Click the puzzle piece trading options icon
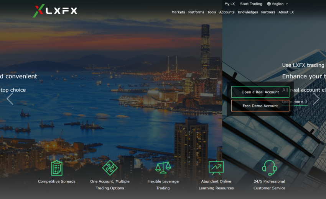 pyautogui.click(x=110, y=168)
